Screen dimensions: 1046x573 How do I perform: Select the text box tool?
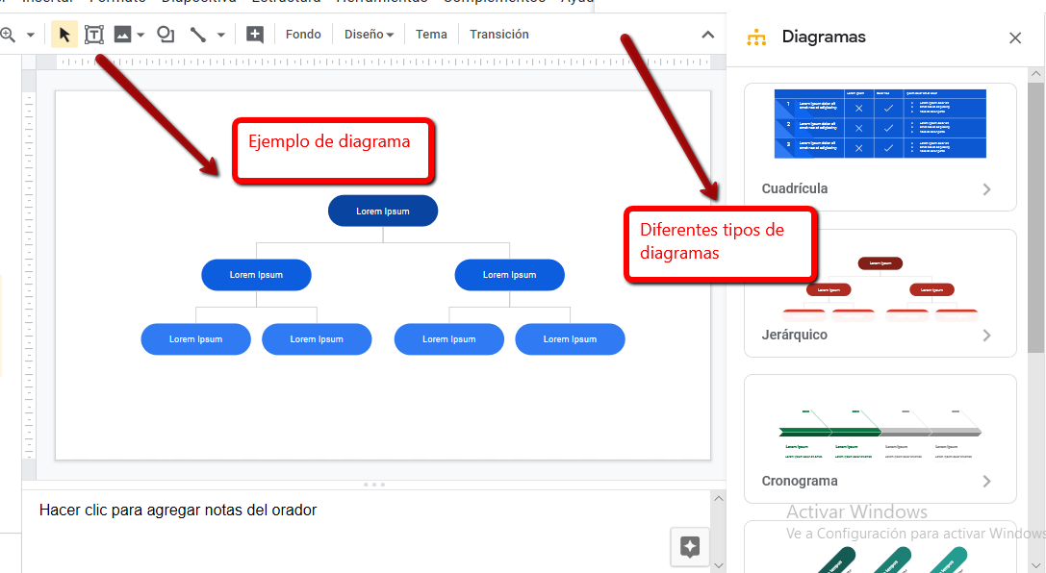pos(94,35)
